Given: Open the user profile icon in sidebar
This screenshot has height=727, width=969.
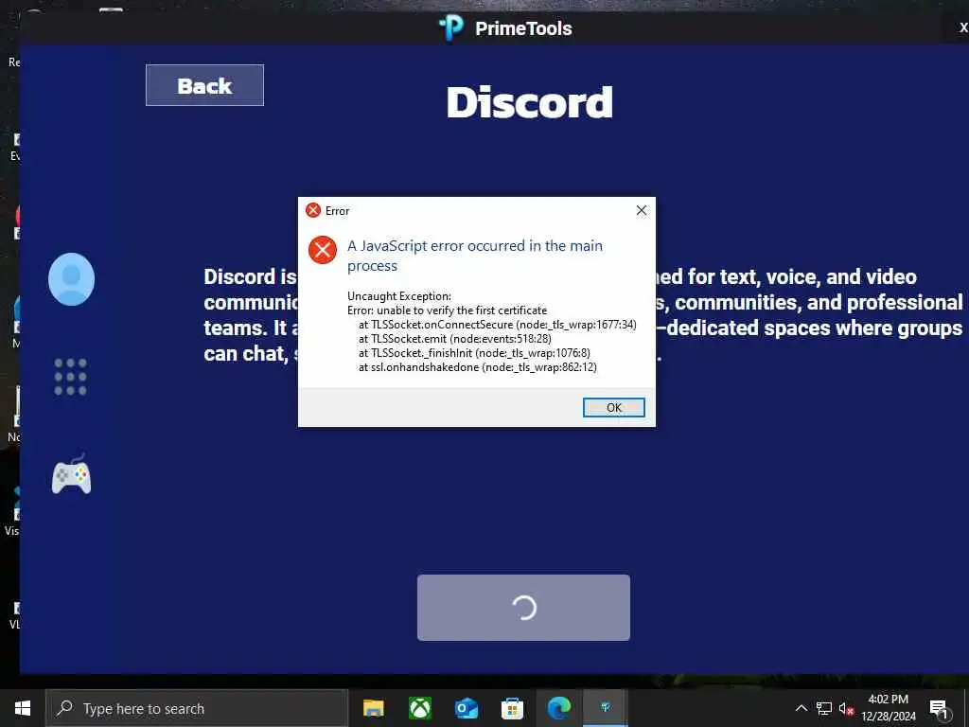Looking at the screenshot, I should pos(72,279).
